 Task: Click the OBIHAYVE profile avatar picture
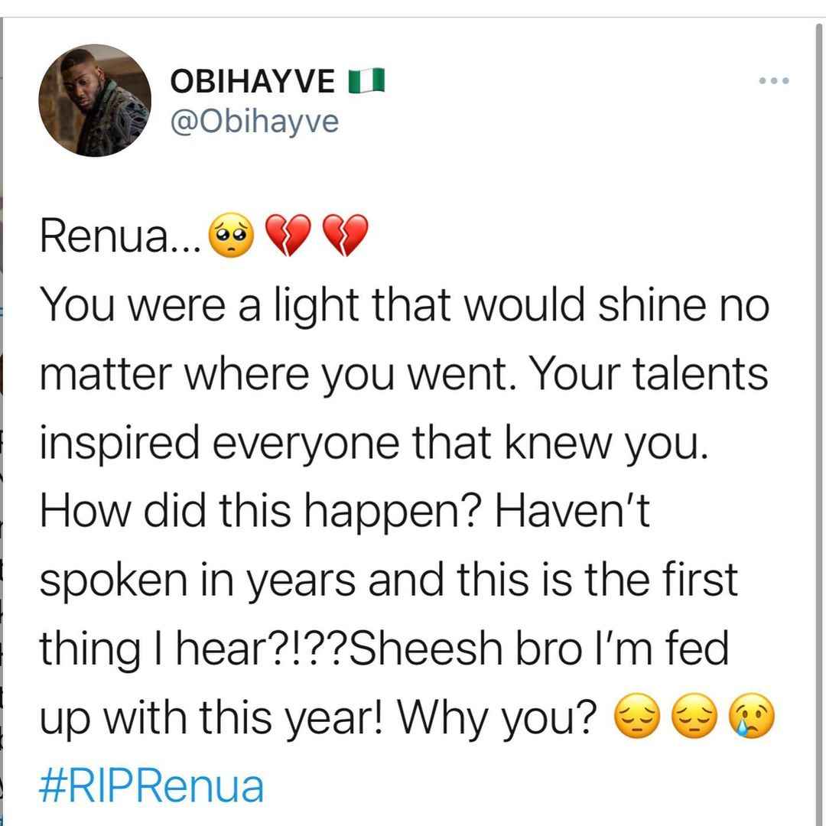(96, 101)
